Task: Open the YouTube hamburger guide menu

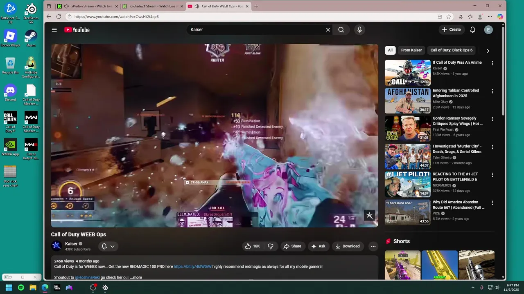Action: coord(54,30)
